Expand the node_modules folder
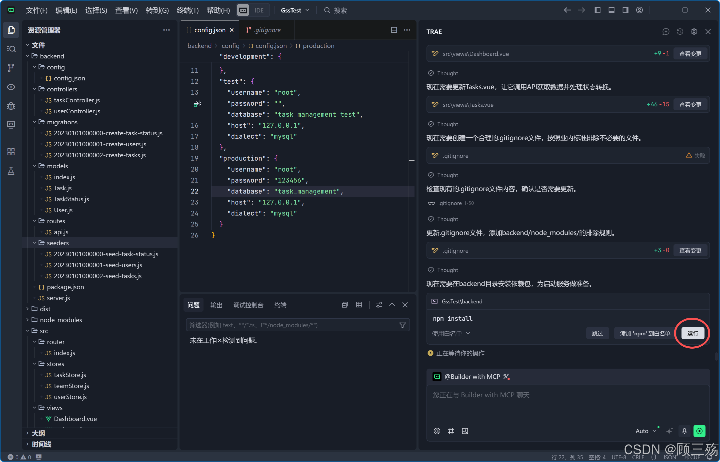 point(27,320)
